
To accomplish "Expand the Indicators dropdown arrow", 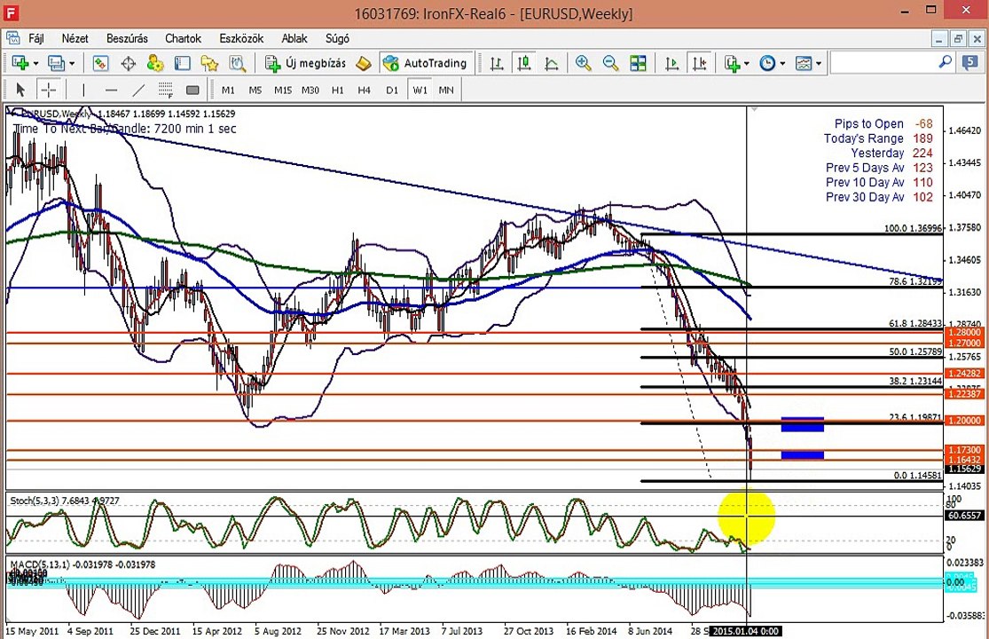I will click(747, 64).
